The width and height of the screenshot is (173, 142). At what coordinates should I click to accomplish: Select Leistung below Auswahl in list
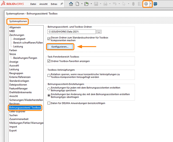pos(14,70)
